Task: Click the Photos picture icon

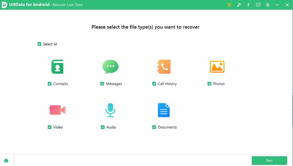Action: [x=217, y=67]
